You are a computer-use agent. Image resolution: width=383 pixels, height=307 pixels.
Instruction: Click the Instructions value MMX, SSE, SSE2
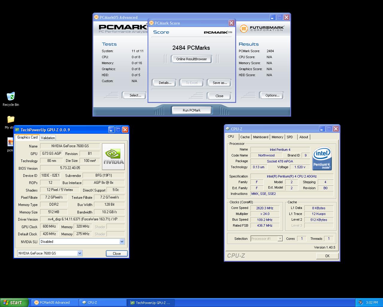click(x=292, y=194)
